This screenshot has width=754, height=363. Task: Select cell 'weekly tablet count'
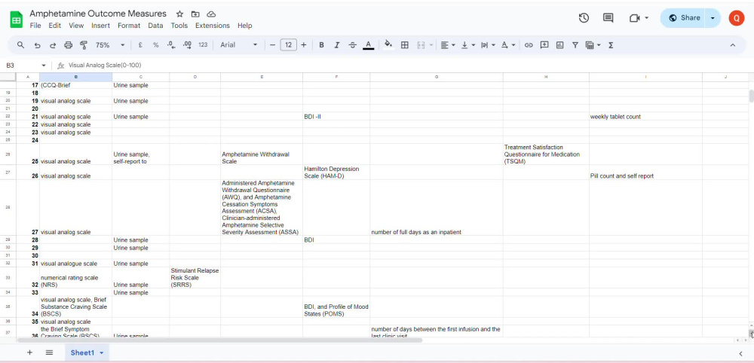645,117
